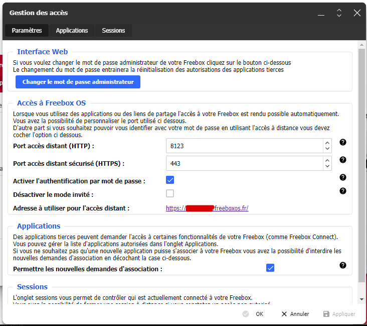Increase the HTTPS secure port value
Screen dimensions: 367x326
click(x=327, y=160)
